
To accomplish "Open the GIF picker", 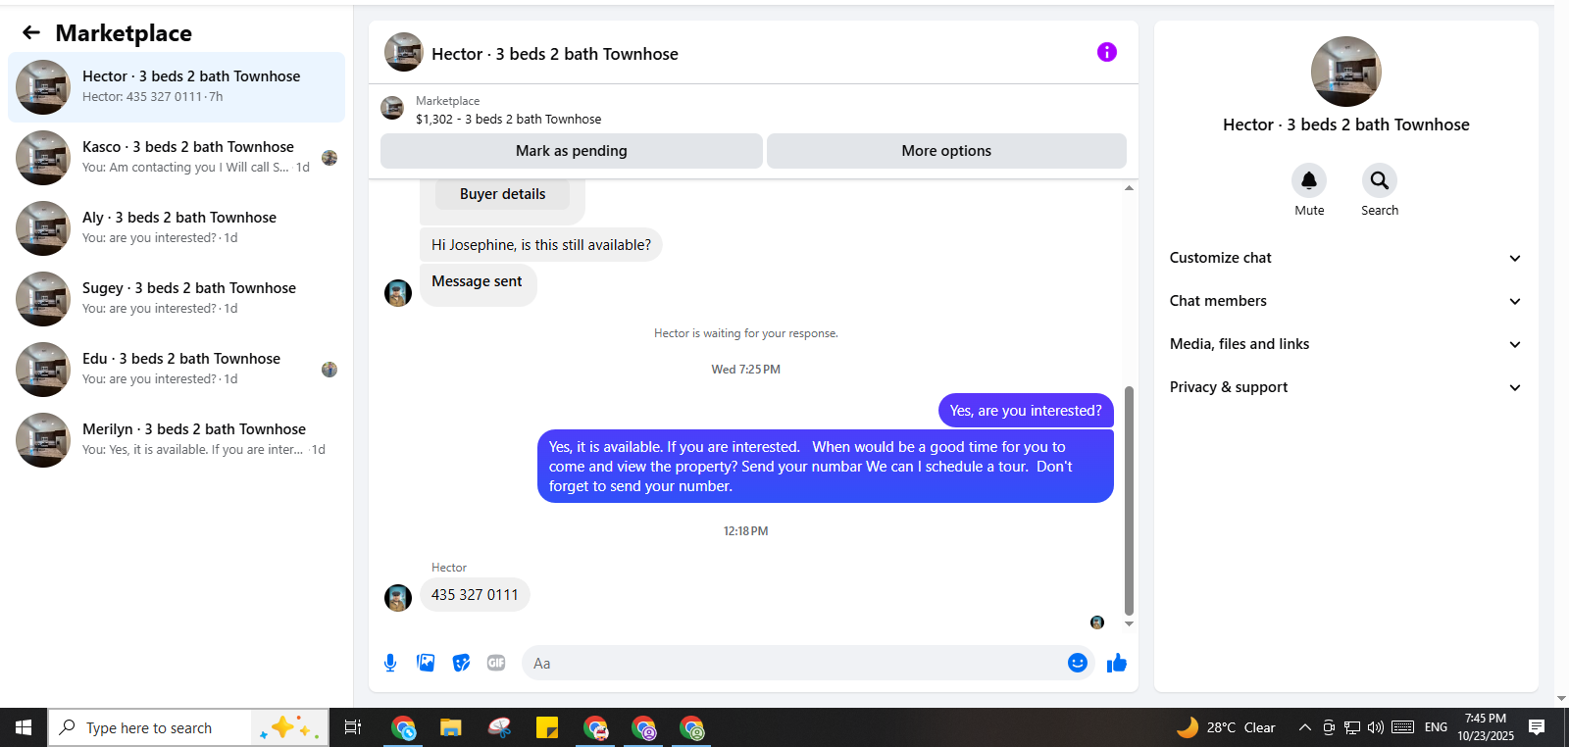I will [496, 663].
